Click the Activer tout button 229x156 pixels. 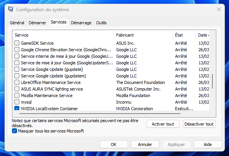click(163, 124)
